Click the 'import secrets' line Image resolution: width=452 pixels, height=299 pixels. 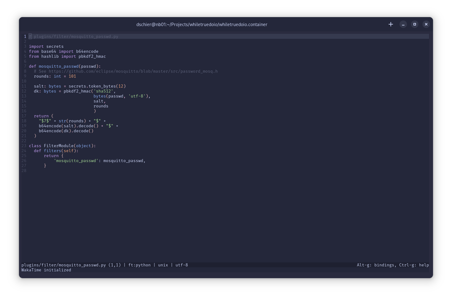tap(46, 47)
